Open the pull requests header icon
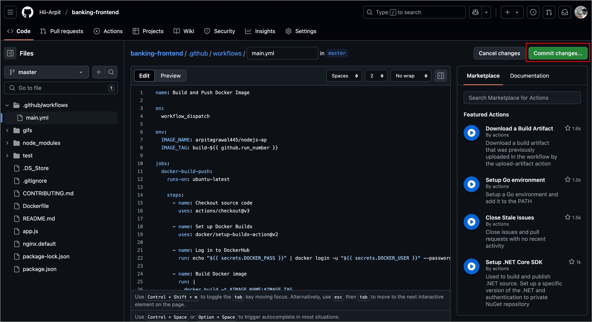The image size is (592, 322). pos(549,12)
